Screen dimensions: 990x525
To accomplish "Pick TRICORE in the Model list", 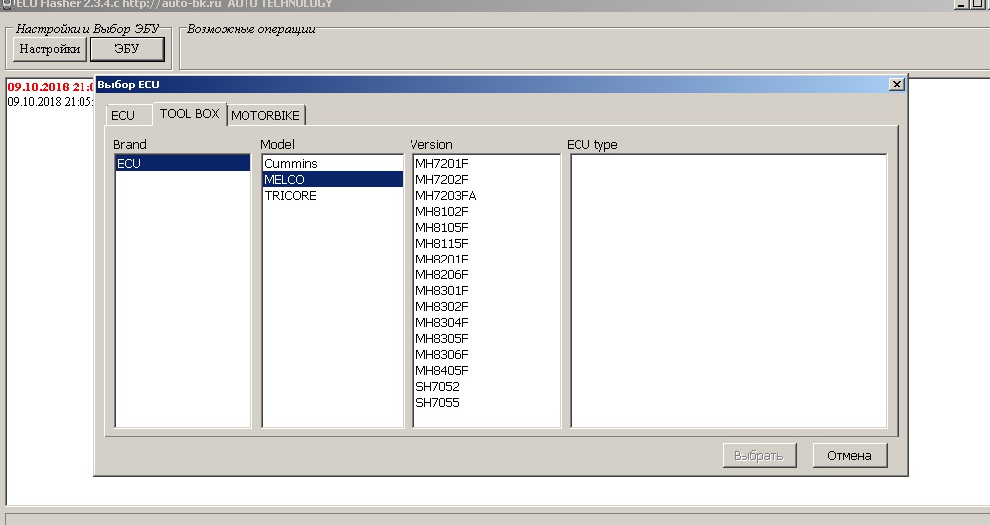I will click(x=333, y=195).
